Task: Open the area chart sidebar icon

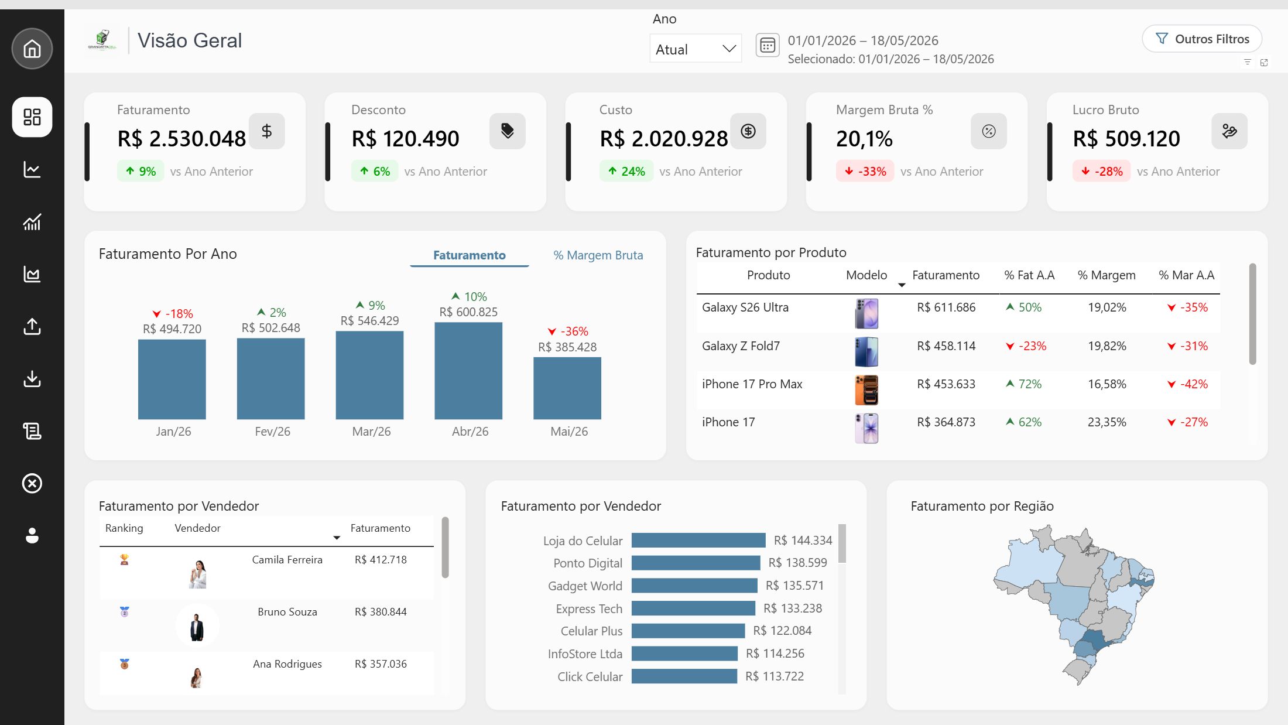Action: [x=32, y=274]
